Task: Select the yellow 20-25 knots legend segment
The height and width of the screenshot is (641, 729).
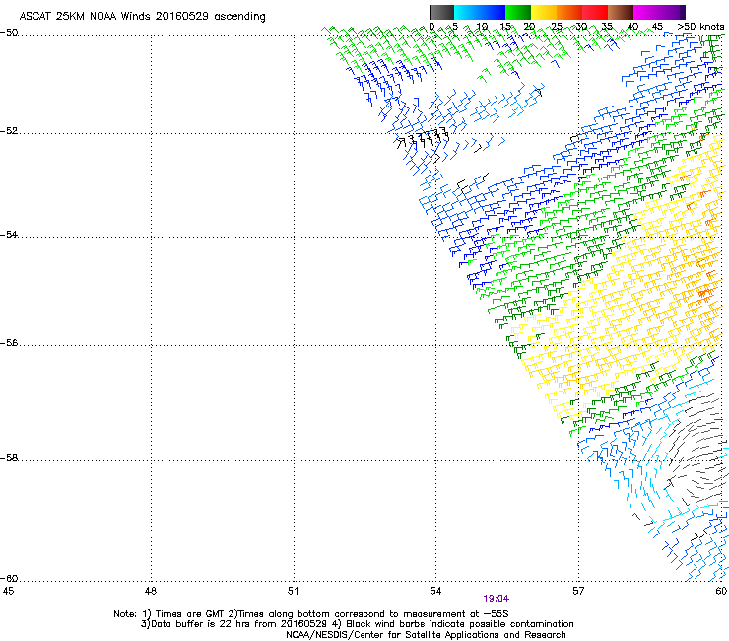Action: [544, 12]
